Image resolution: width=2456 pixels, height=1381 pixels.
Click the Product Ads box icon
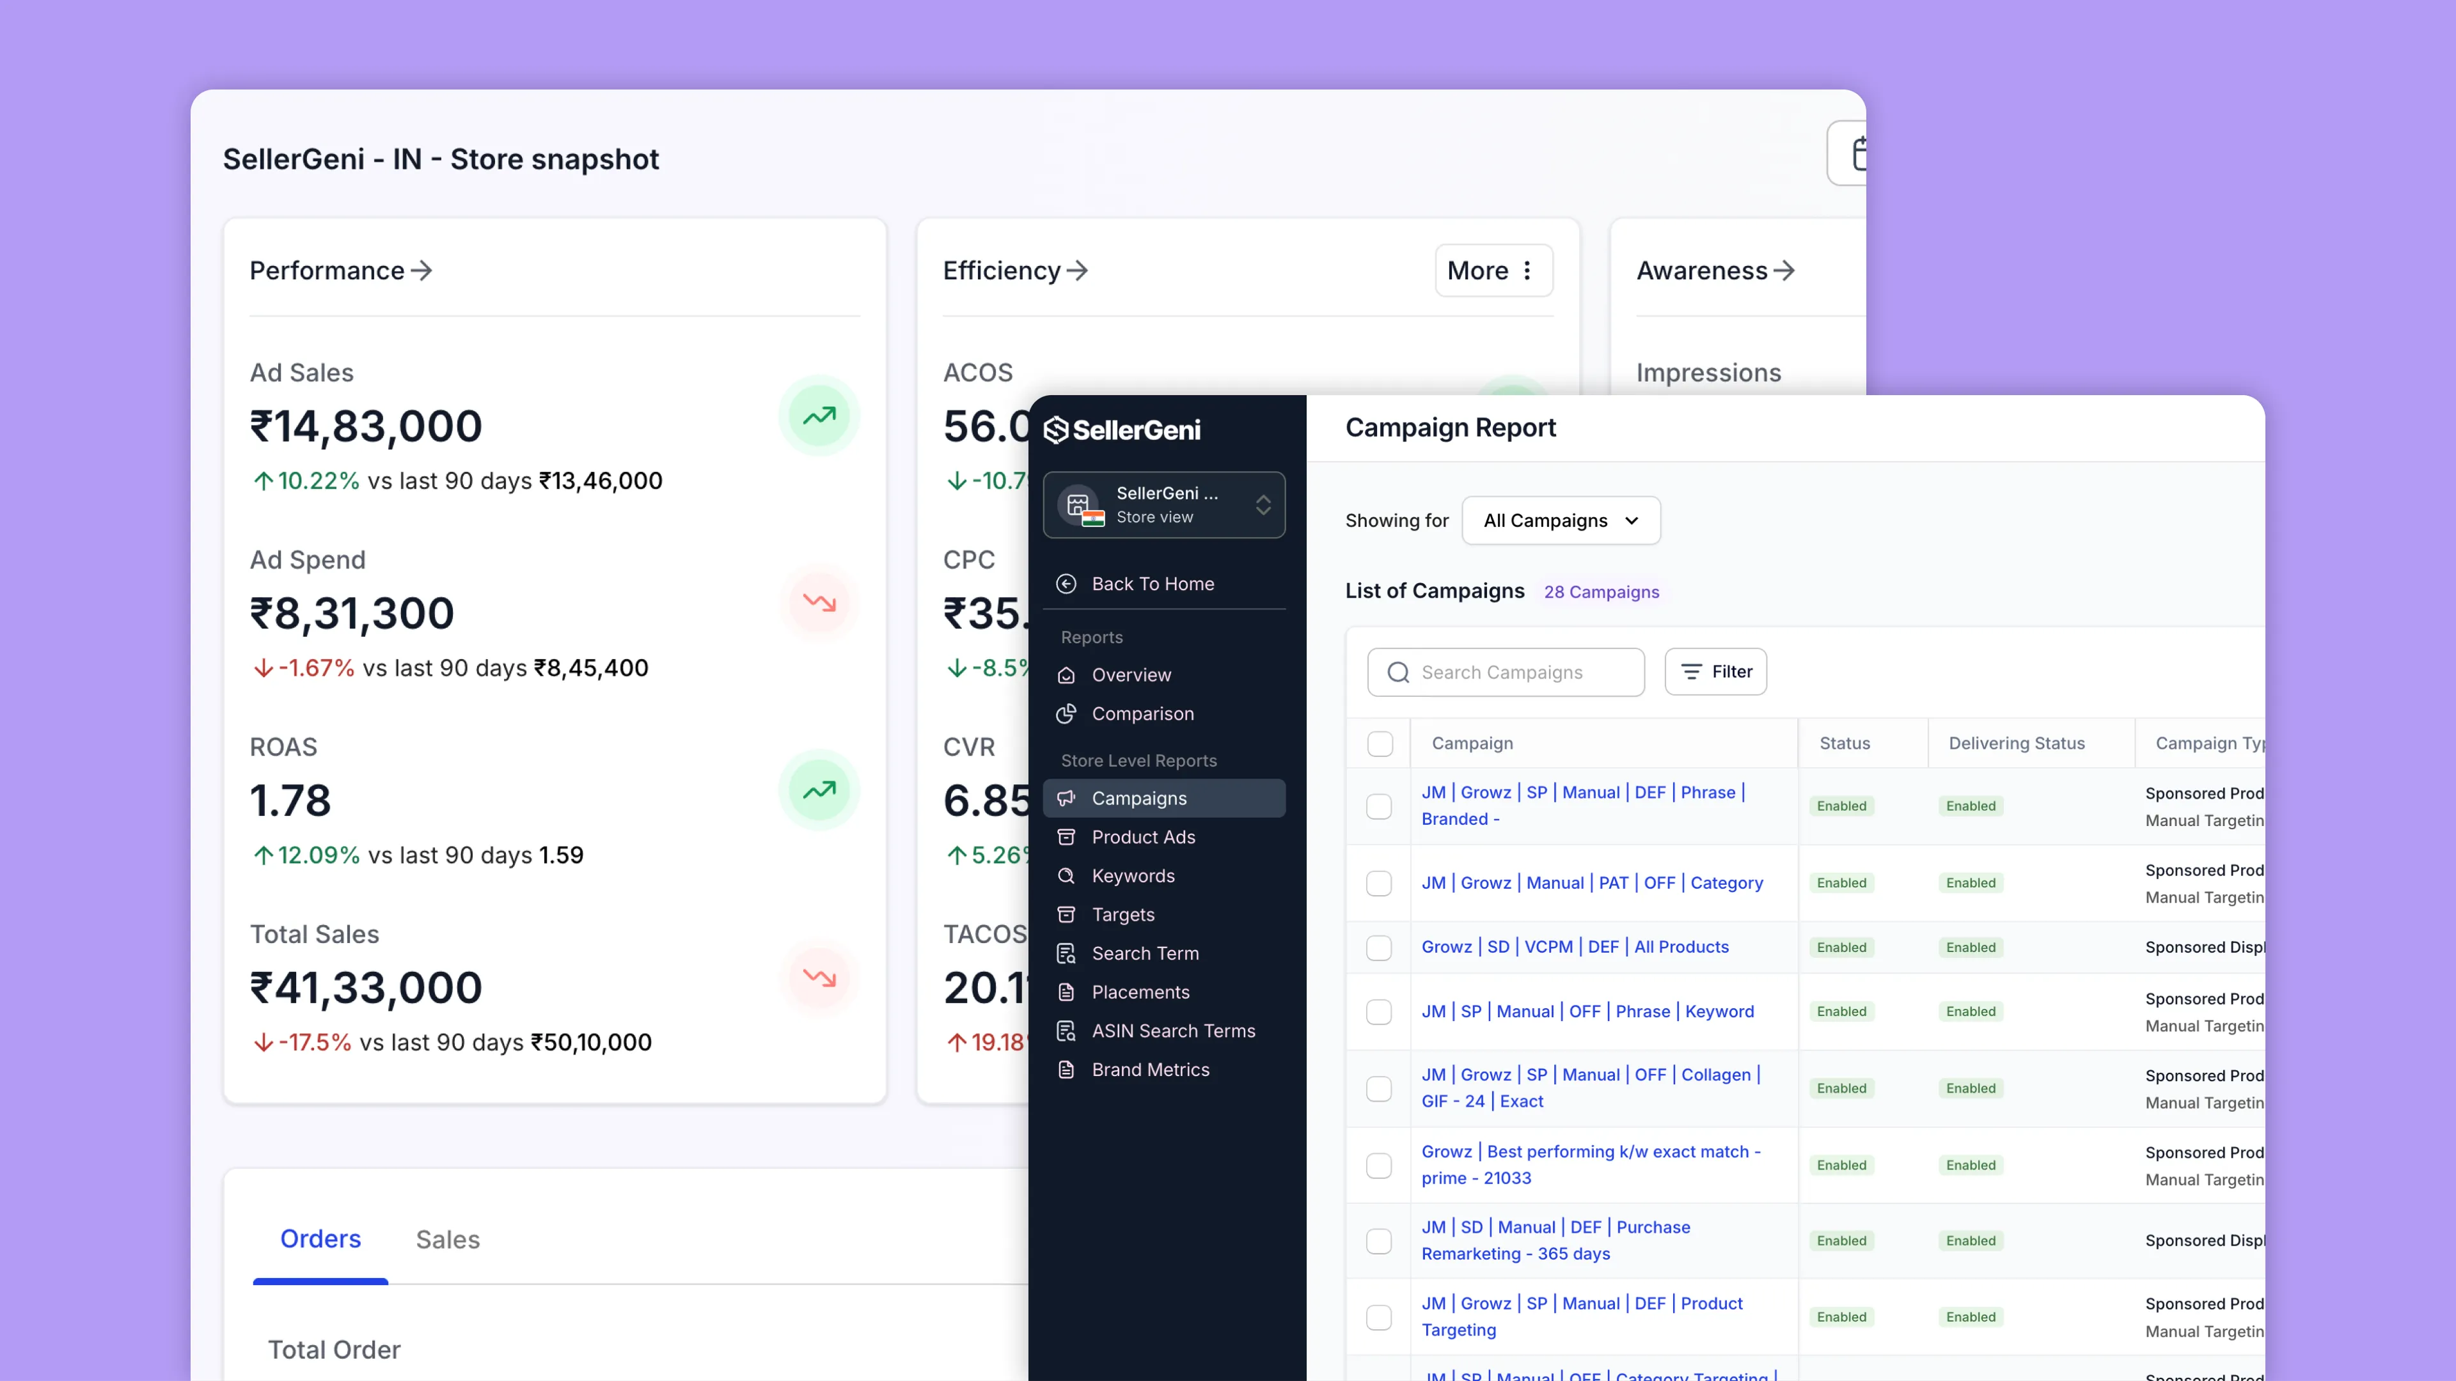pyautogui.click(x=1066, y=837)
